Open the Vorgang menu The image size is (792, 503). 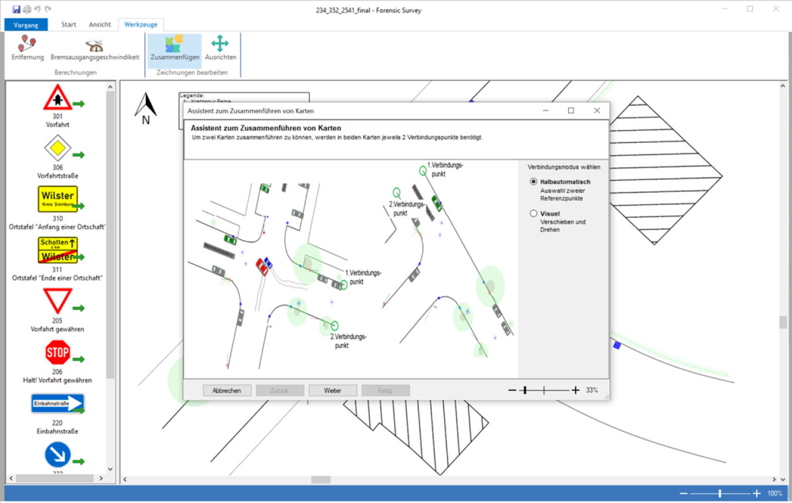(26, 25)
